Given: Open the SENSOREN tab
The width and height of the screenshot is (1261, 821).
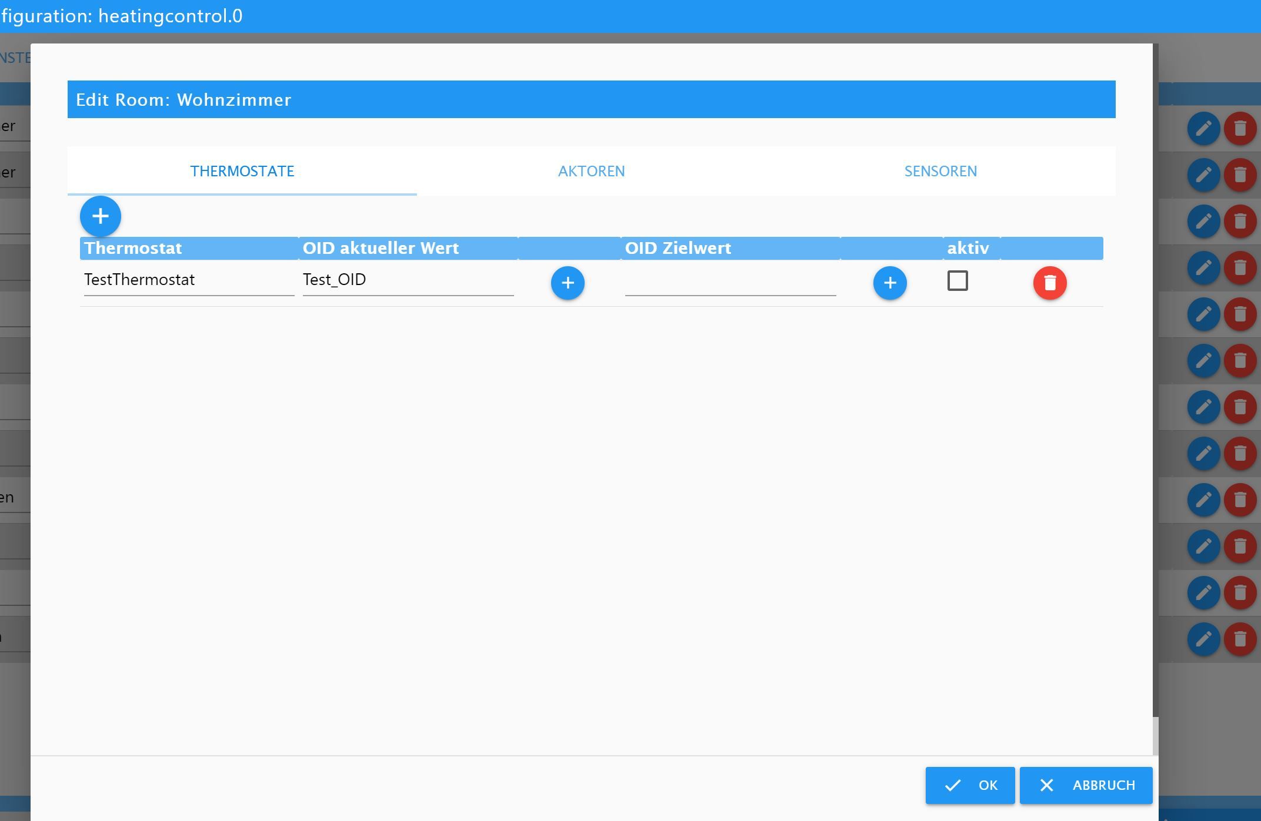Looking at the screenshot, I should pos(940,171).
